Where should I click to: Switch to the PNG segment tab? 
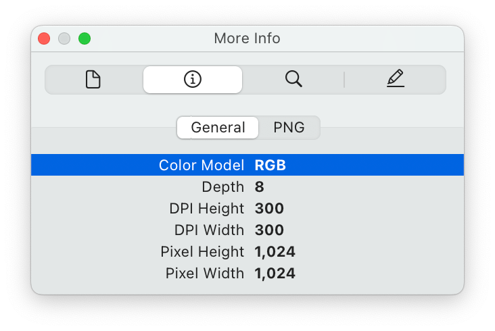(289, 127)
